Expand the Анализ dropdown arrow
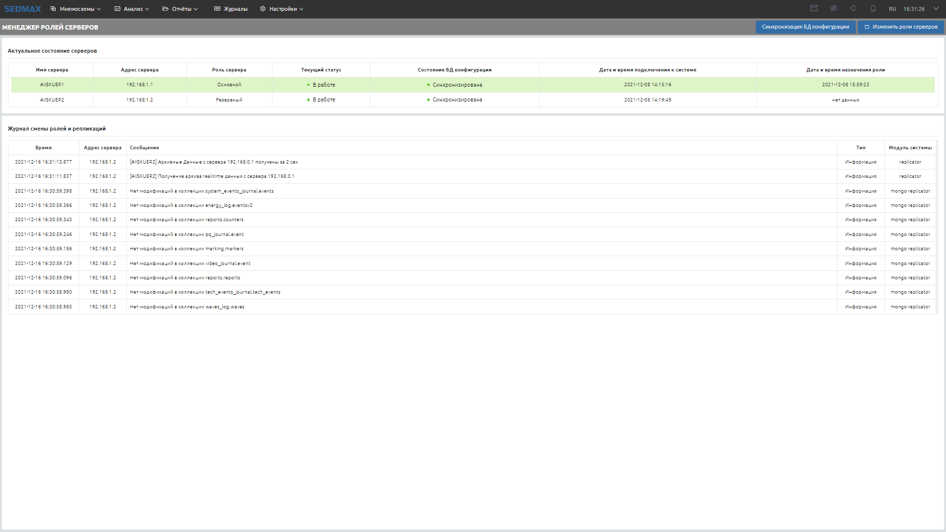Image resolution: width=946 pixels, height=532 pixels. pyautogui.click(x=147, y=9)
